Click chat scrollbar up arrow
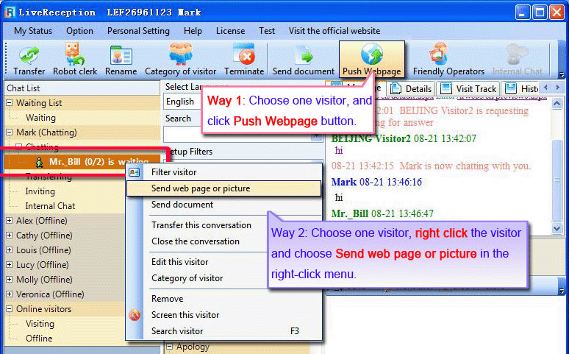This screenshot has width=569, height=354. (x=557, y=104)
